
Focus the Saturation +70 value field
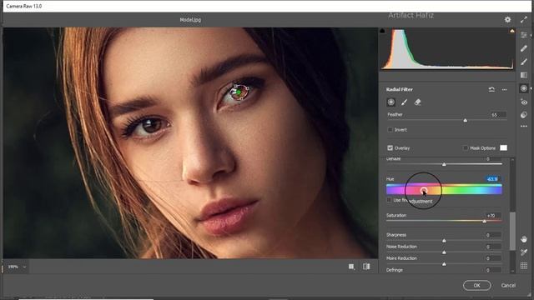(493, 215)
